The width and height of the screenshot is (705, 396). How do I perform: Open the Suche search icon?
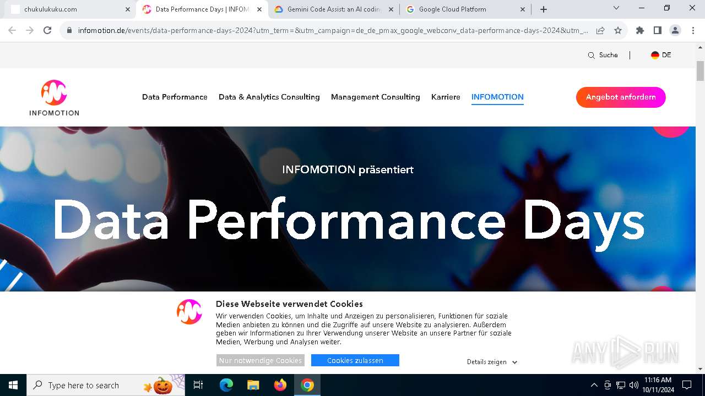click(x=592, y=55)
